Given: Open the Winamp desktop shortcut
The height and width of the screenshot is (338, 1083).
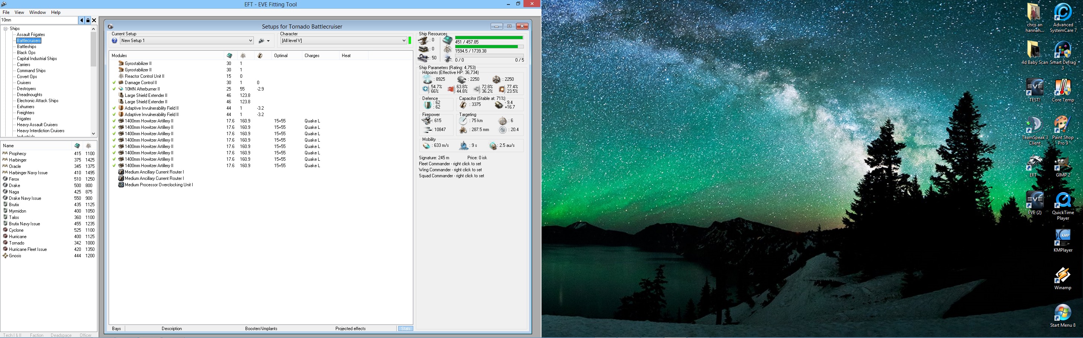Looking at the screenshot, I should [x=1063, y=278].
